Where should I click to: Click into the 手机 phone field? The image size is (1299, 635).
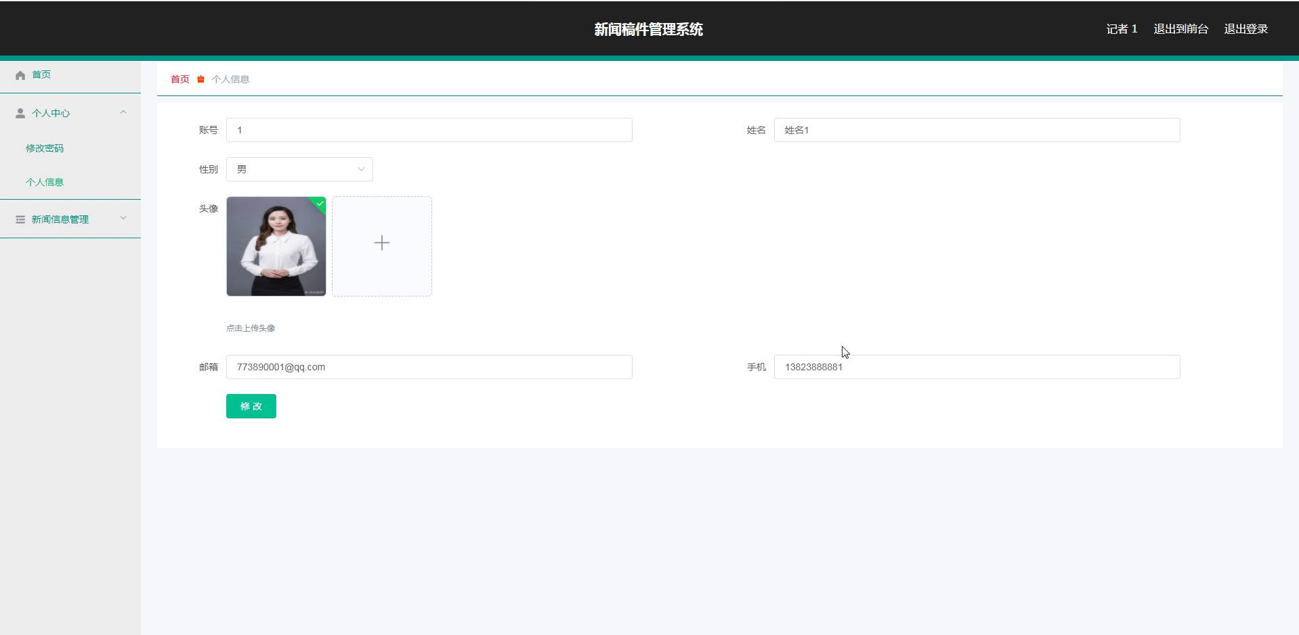(977, 367)
